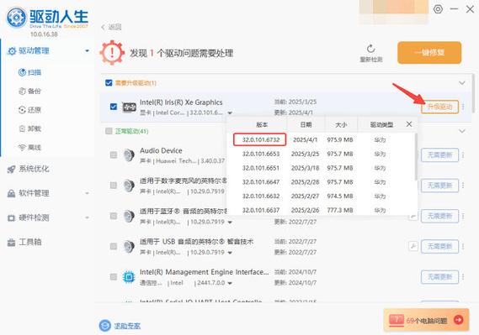Image resolution: width=479 pixels, height=335 pixels.
Task: Open the Iris Xe version dropdown arrow
Action: 230,113
